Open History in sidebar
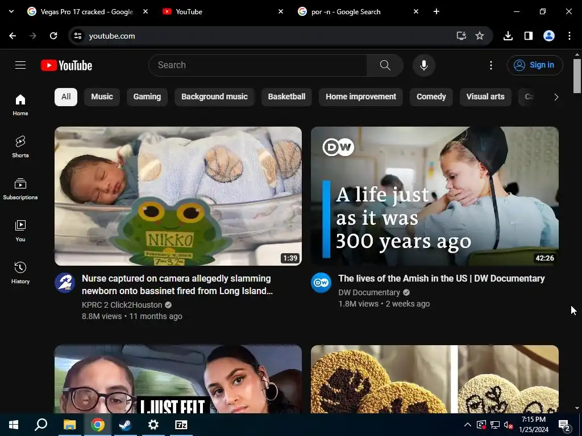582x436 pixels. click(x=20, y=272)
